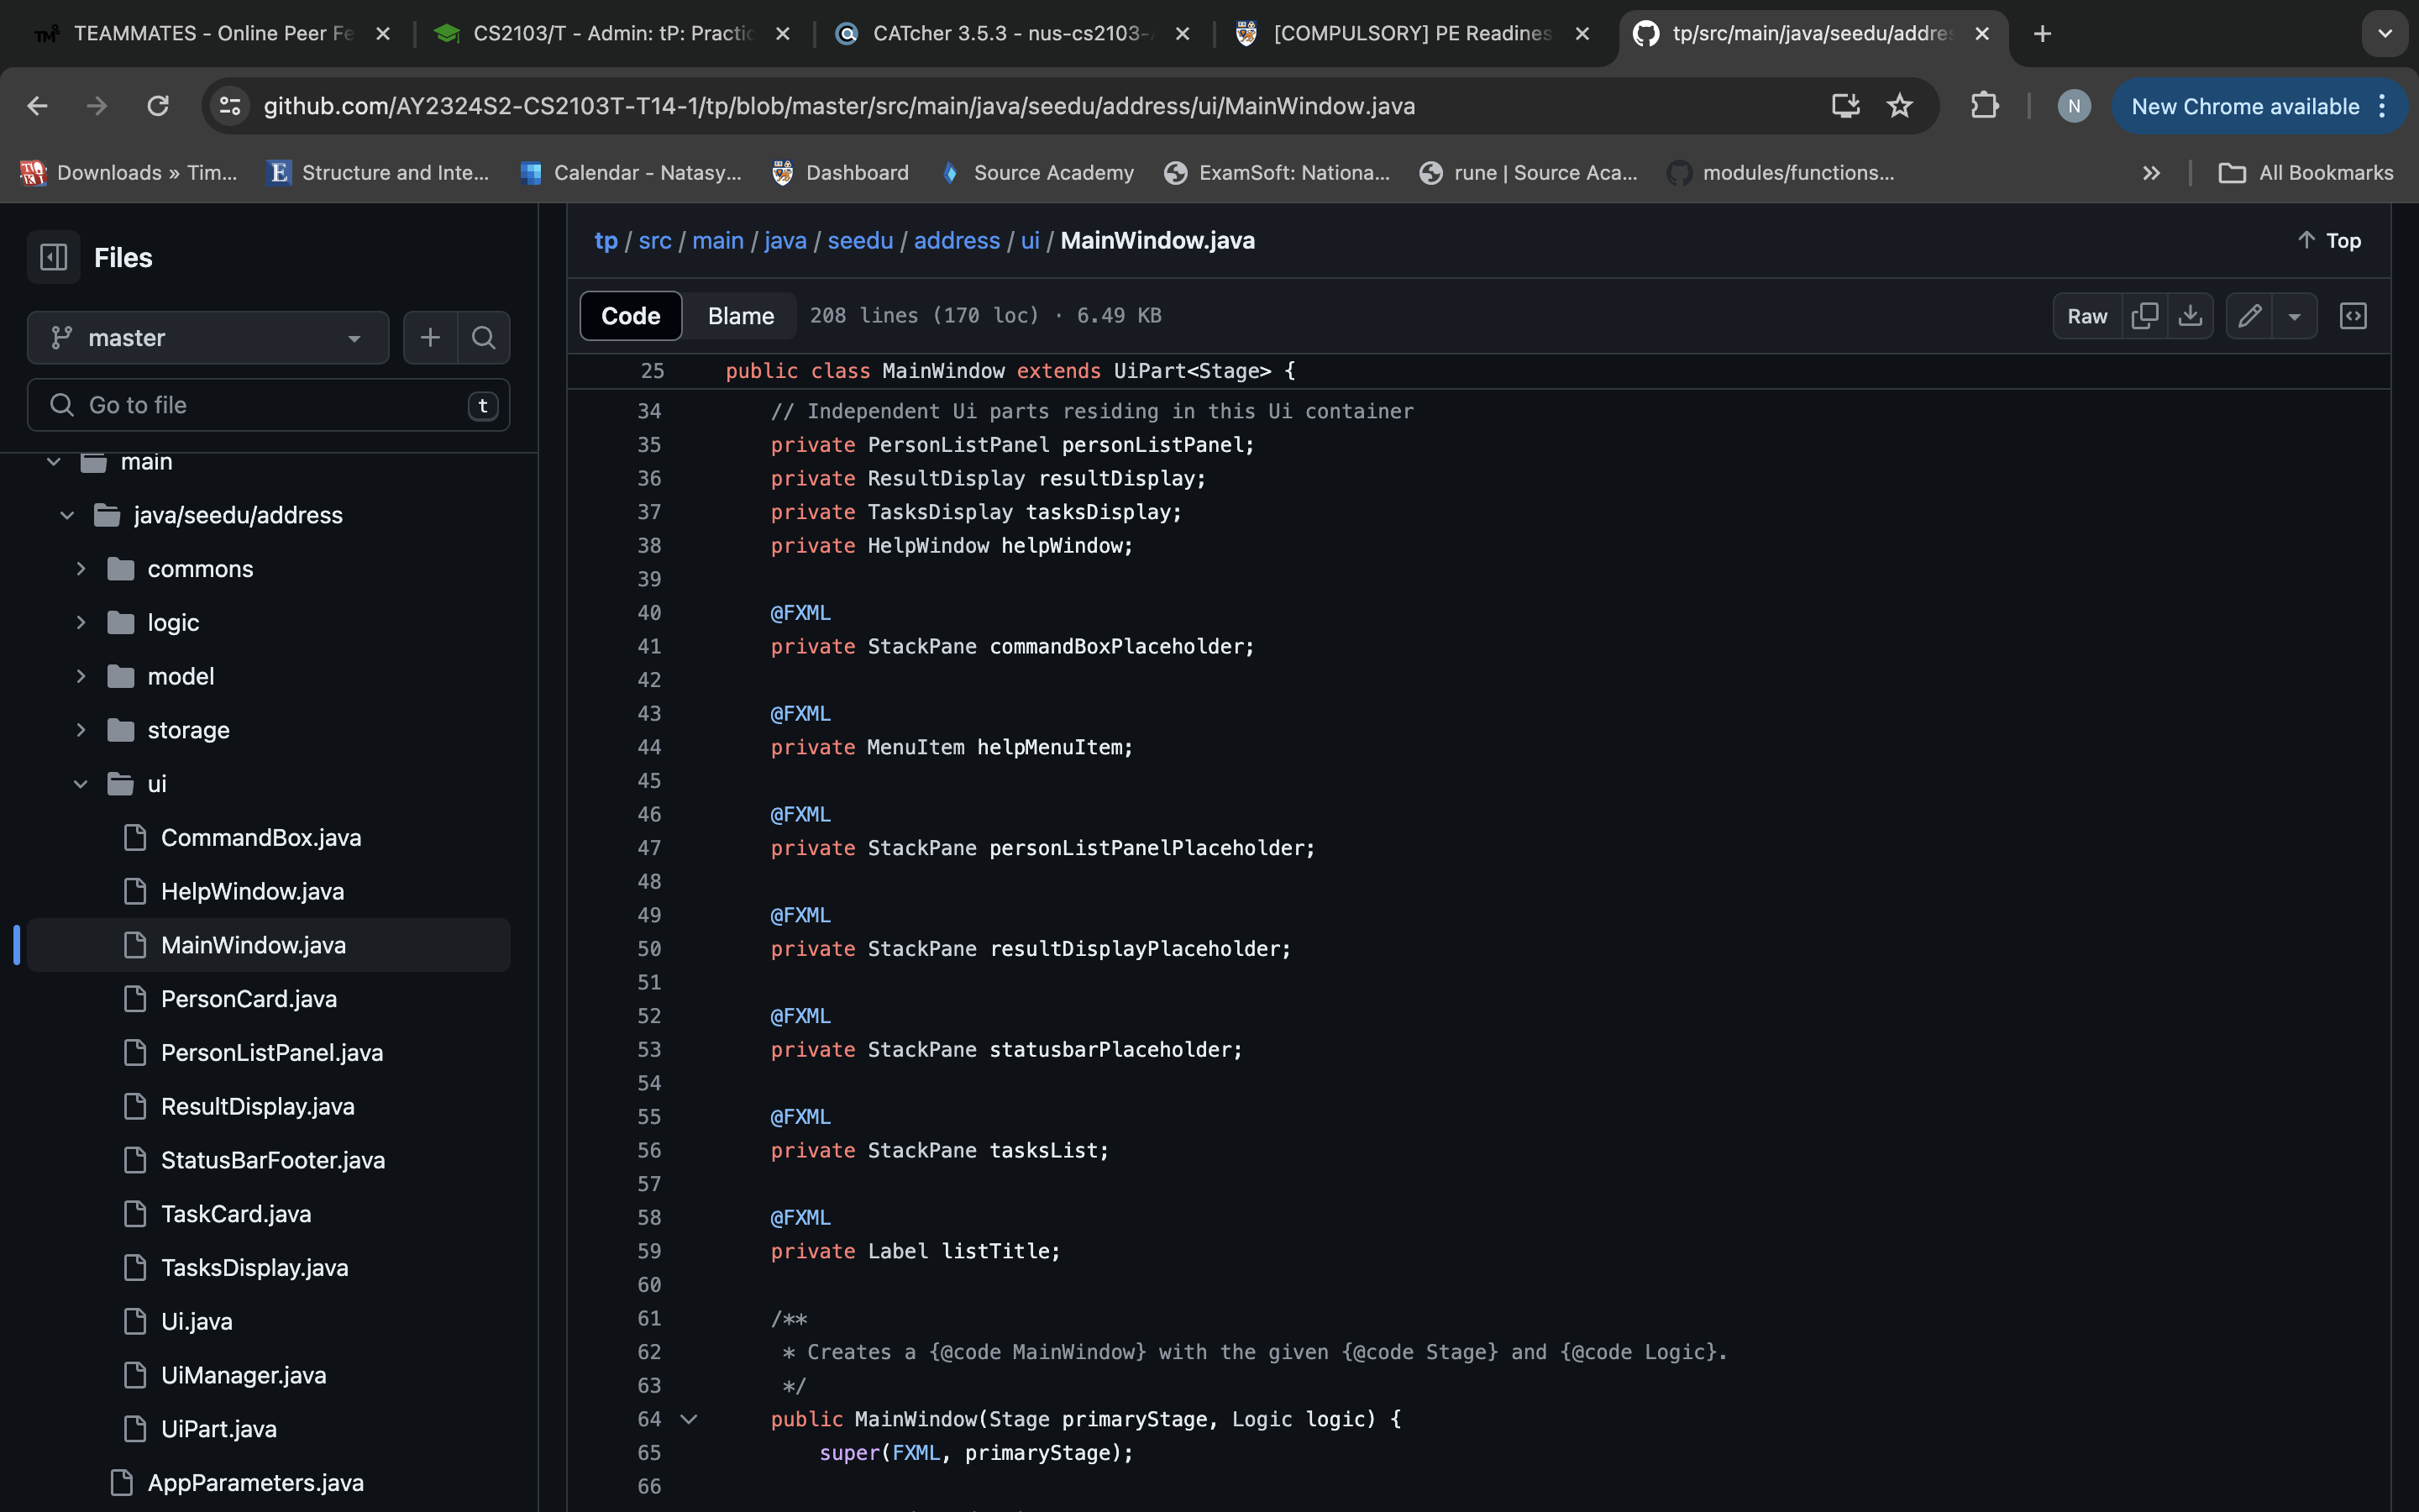Click the Go to file field
The width and height of the screenshot is (2419, 1512).
(268, 405)
